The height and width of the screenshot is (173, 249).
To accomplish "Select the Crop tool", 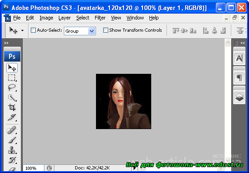I will point(12,107).
